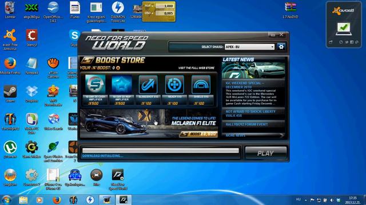The image size is (366, 205).
Task: Open the avast! Free Antivirus desktop icon
Action: (10, 39)
